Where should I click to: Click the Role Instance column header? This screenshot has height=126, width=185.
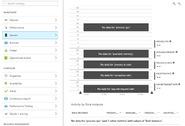pyautogui.click(x=80, y=113)
